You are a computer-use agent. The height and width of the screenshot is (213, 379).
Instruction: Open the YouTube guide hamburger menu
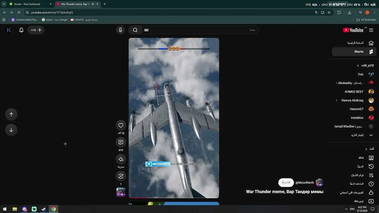(371, 30)
